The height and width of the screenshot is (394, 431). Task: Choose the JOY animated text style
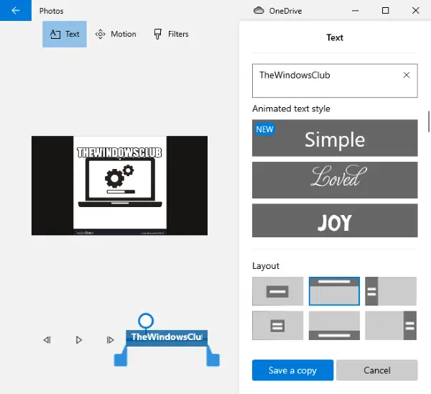tap(335, 221)
